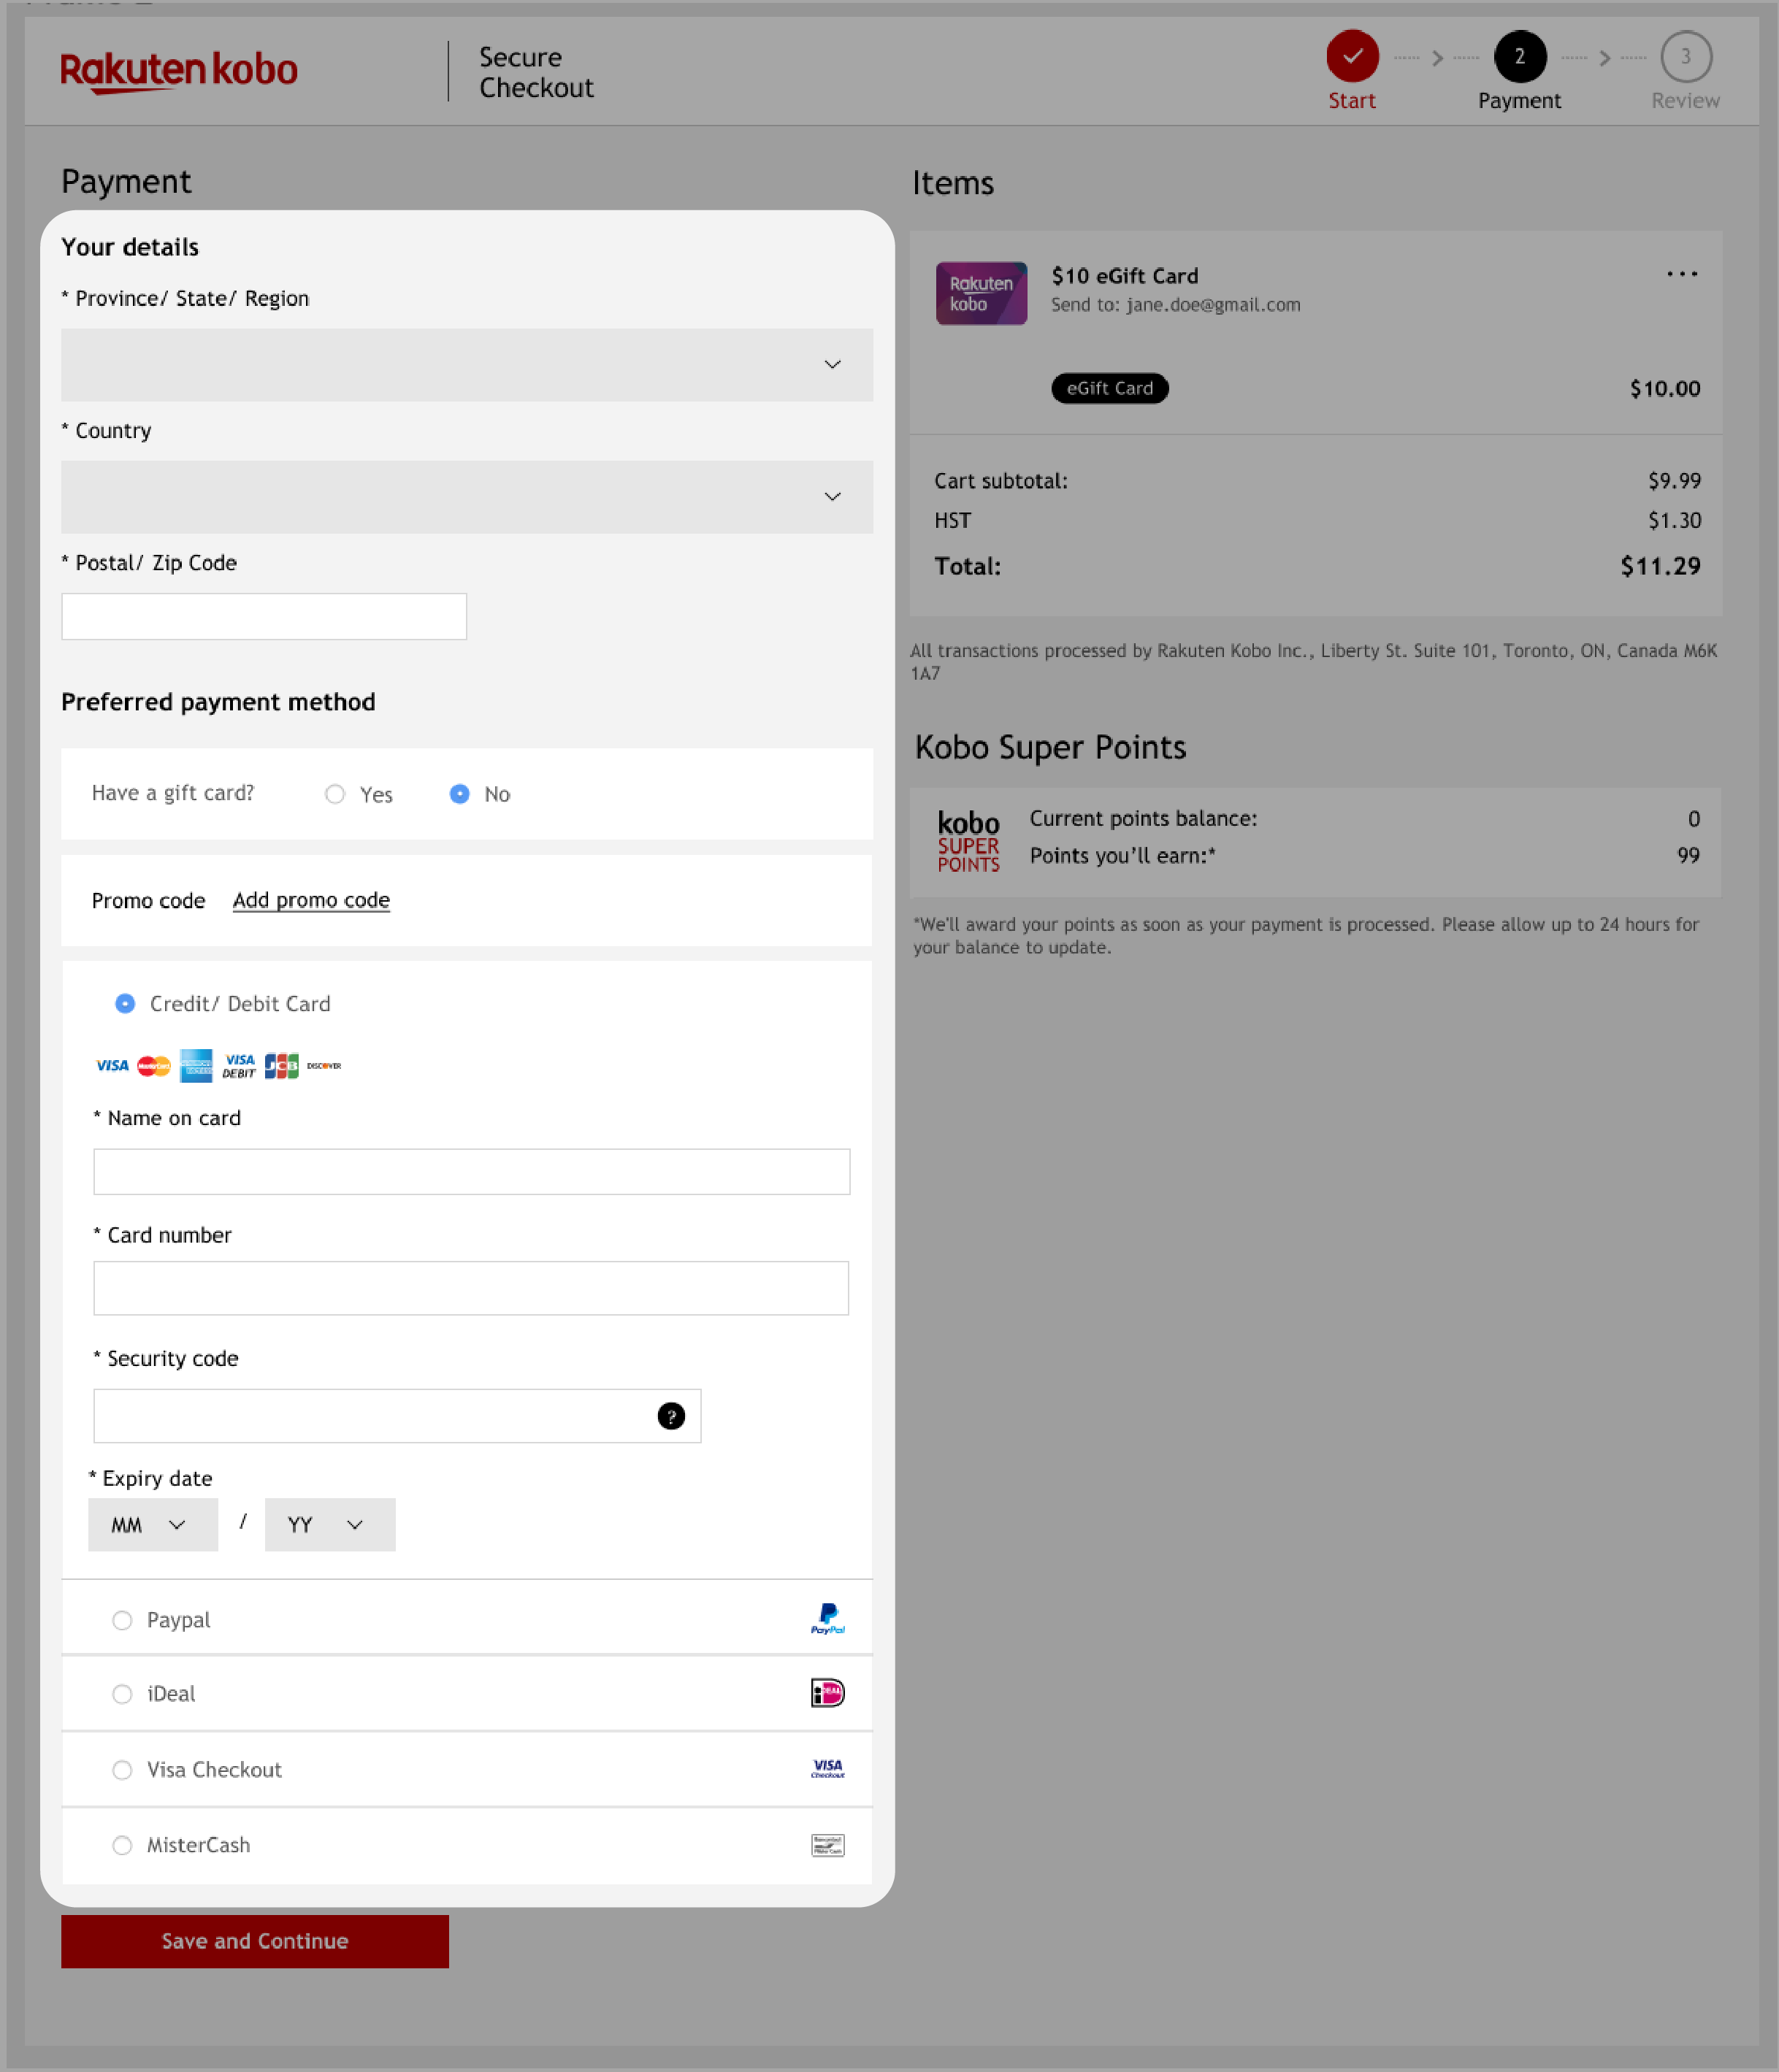This screenshot has width=1779, height=2072.
Task: Click Add promo code link
Action: pyautogui.click(x=310, y=899)
